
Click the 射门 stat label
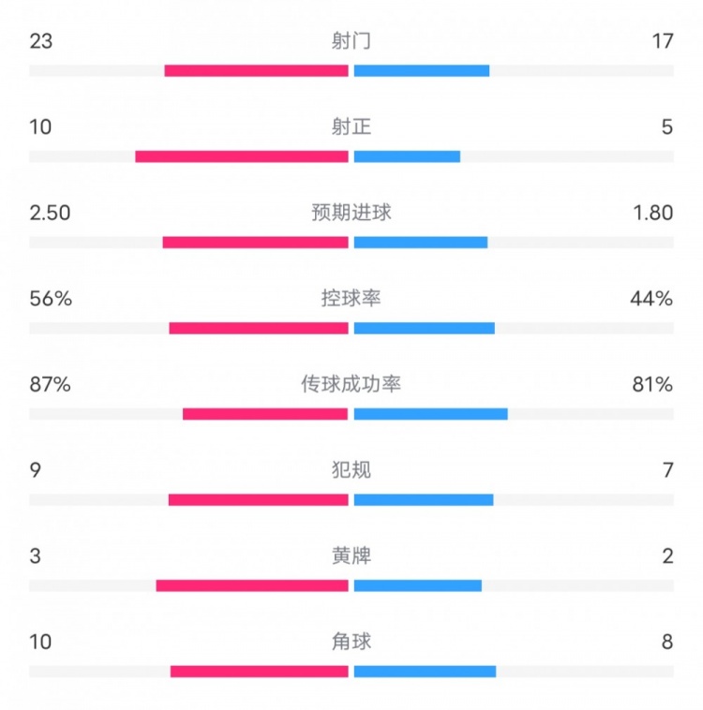pyautogui.click(x=351, y=41)
